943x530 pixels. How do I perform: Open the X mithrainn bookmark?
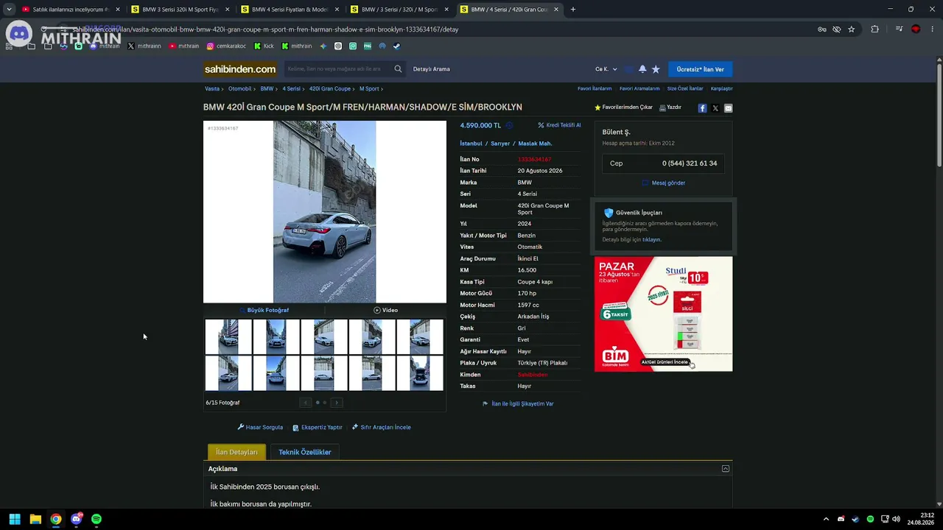pos(144,46)
